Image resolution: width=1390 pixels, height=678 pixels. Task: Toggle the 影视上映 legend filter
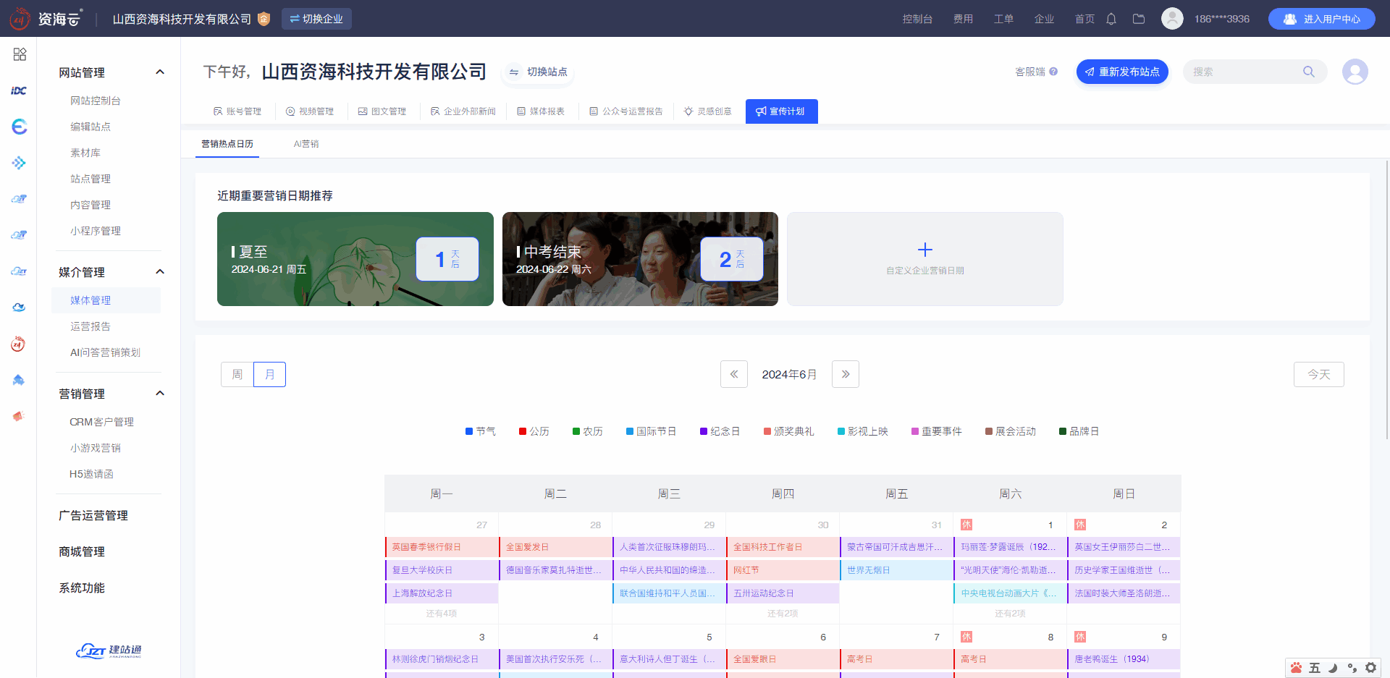point(862,431)
